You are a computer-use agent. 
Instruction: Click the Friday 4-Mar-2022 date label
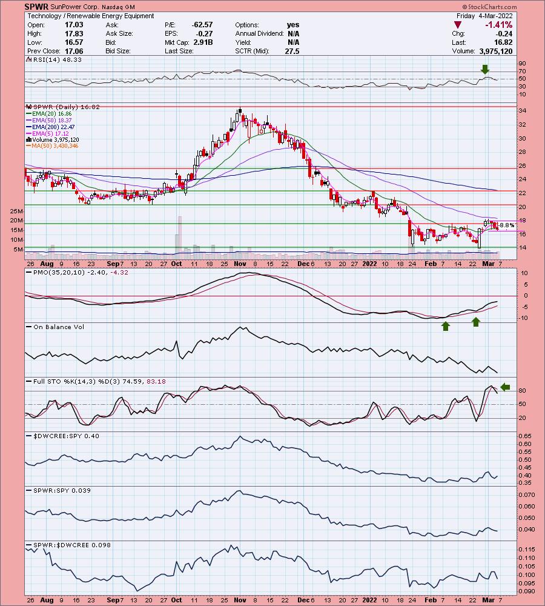point(484,16)
